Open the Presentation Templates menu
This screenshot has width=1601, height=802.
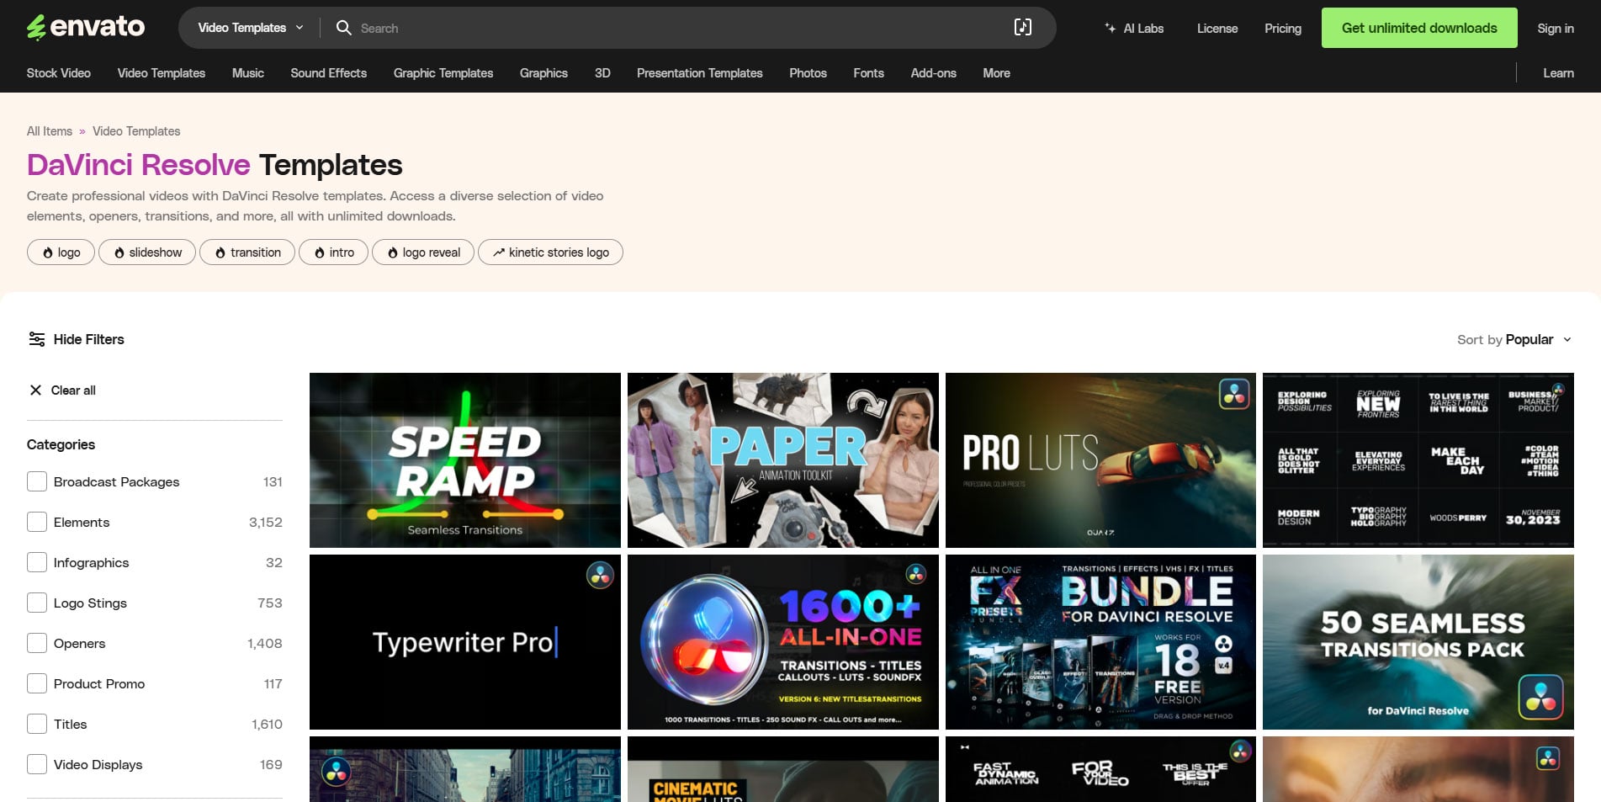tap(700, 73)
